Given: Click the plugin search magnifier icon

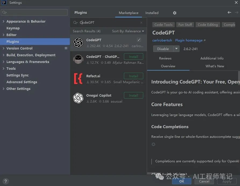Looking at the screenshot, I should [75, 23].
